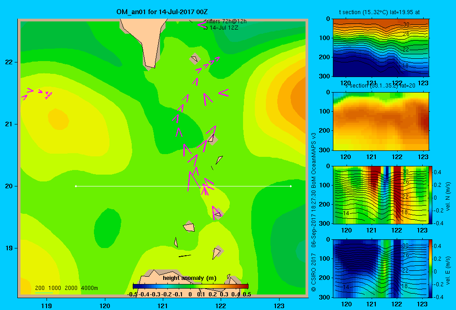Click the title "OM_an01 for 14-Jul-2017 00Z"
The width and height of the screenshot is (456, 310).
(x=162, y=12)
